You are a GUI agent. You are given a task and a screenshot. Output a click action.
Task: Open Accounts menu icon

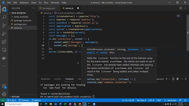(x=4, y=86)
